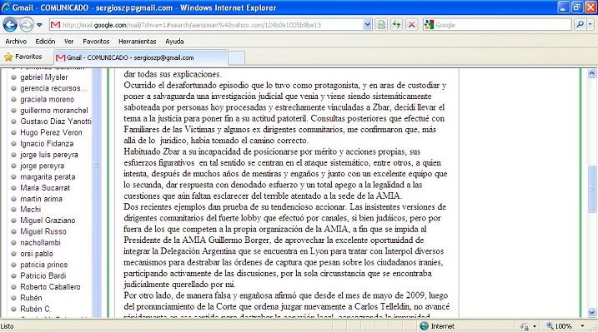This screenshot has width=598, height=332.
Task: Open the Edición menu
Action: coord(45,42)
